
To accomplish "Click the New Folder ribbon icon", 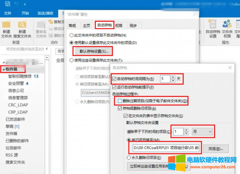I will [6, 28].
